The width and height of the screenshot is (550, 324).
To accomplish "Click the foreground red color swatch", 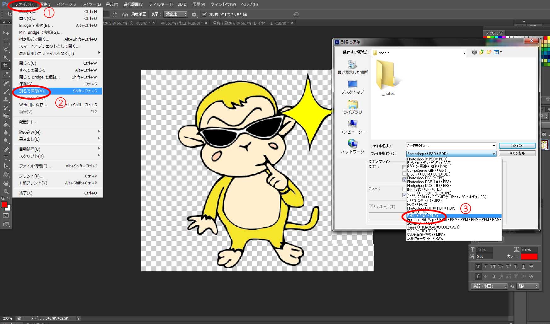I will [x=4, y=205].
